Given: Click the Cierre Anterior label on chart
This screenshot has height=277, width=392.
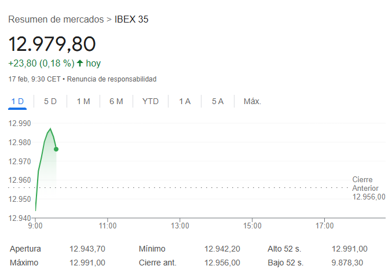Looking at the screenshot, I should tap(365, 184).
